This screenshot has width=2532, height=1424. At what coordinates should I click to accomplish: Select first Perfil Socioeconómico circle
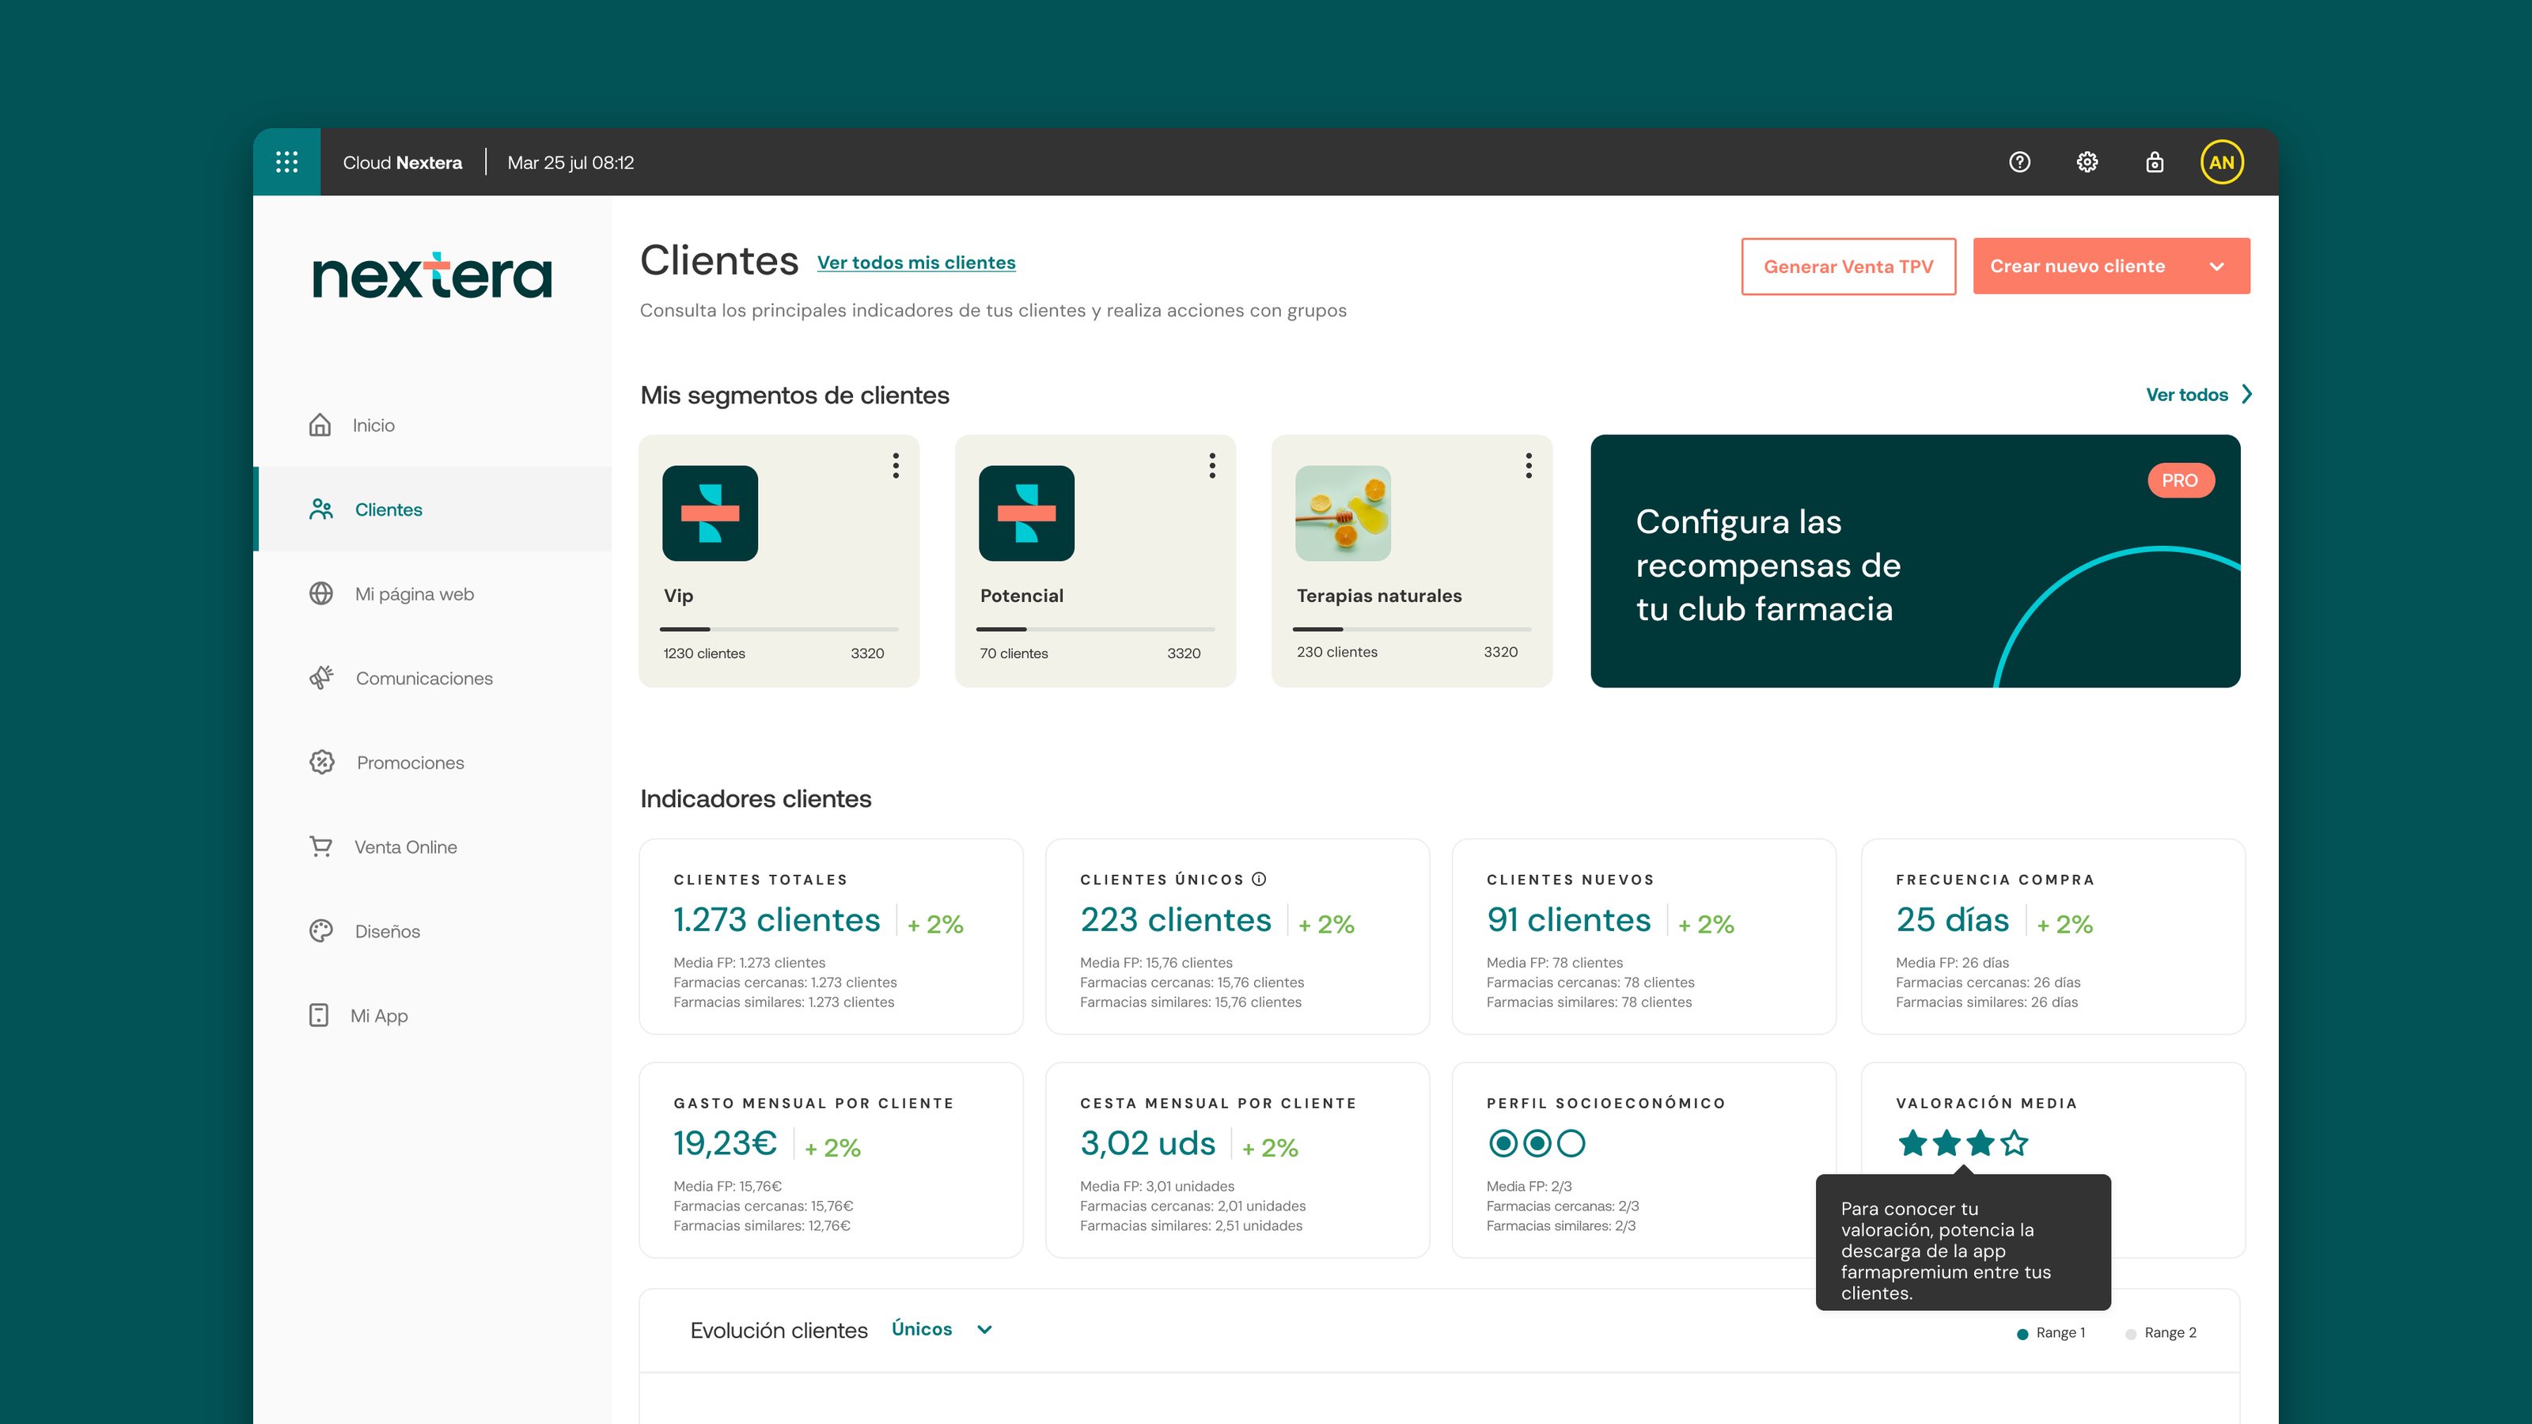(x=1503, y=1143)
